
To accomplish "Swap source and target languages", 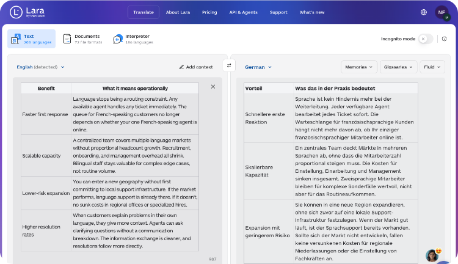I will coord(229,65).
